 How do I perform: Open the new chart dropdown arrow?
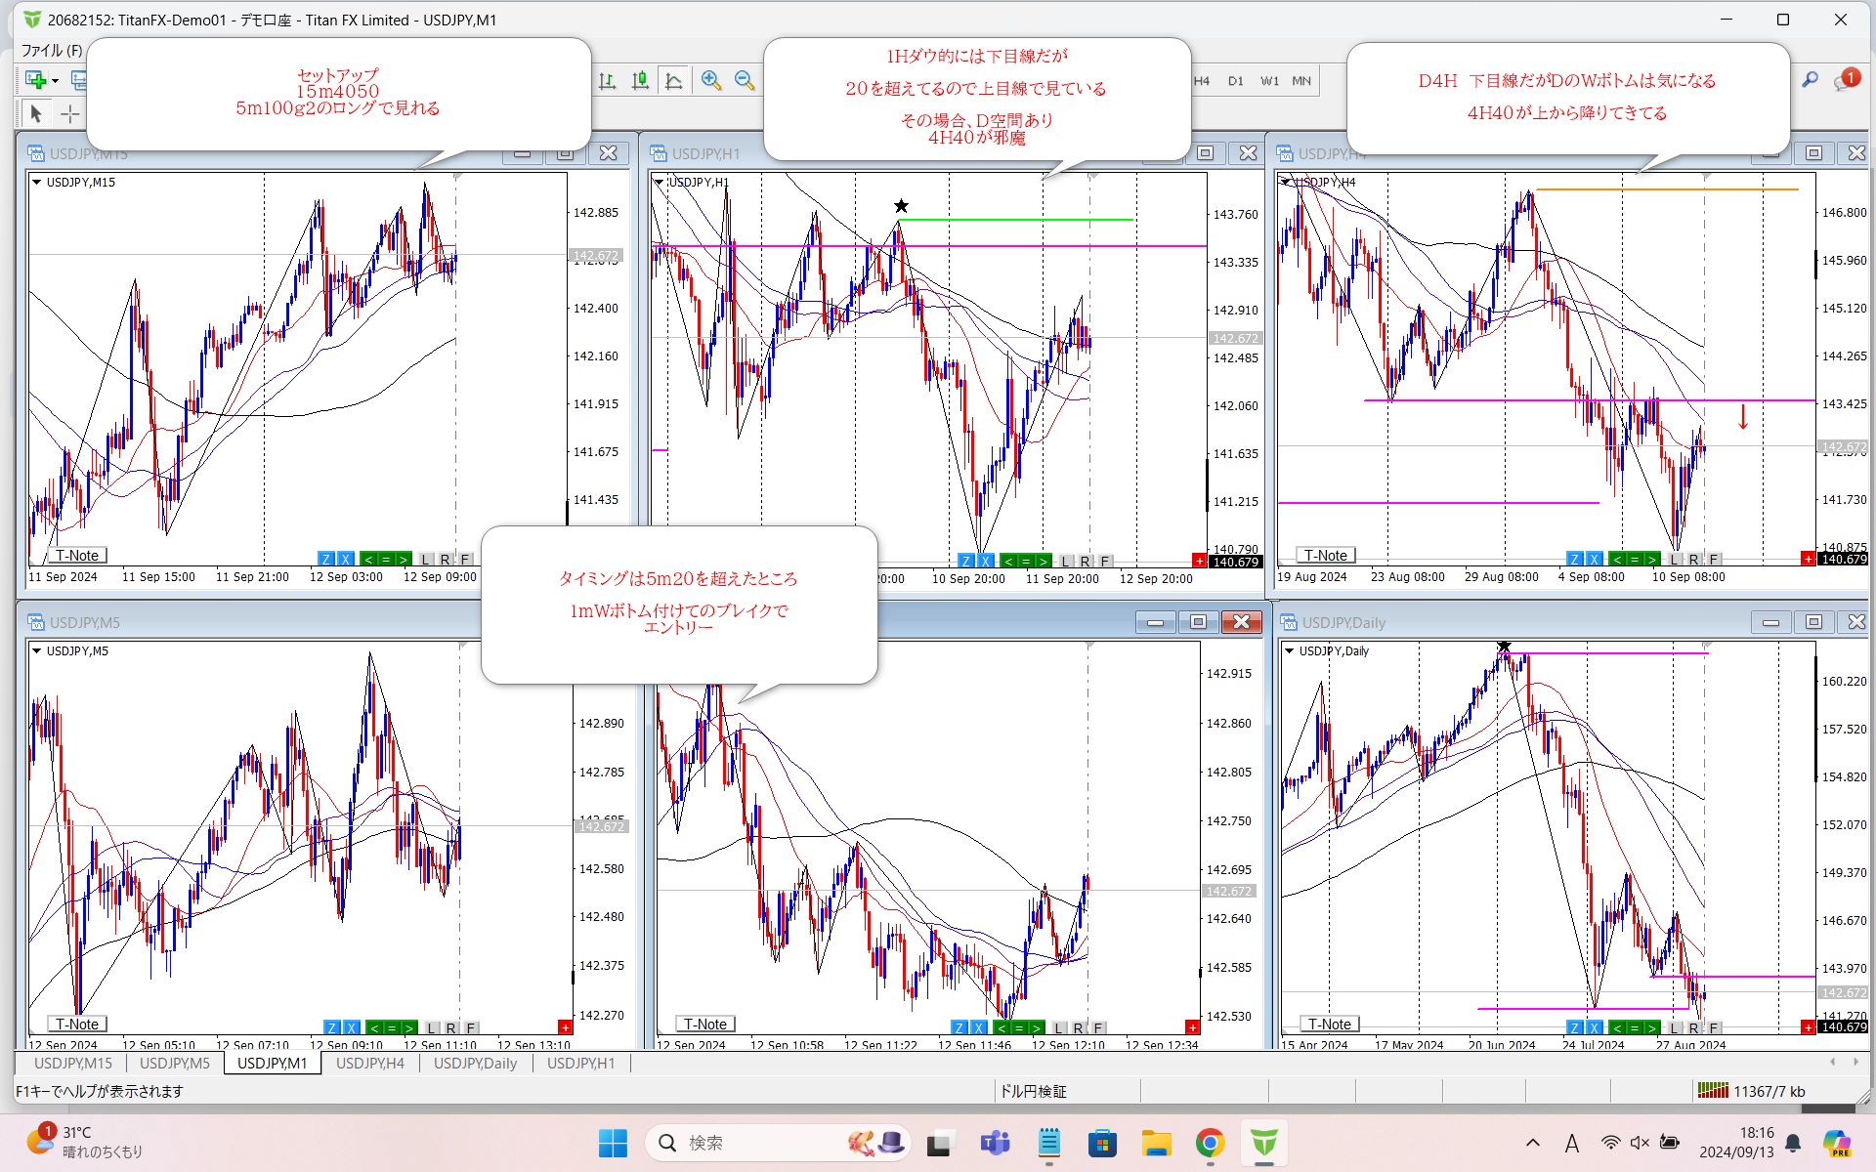[x=56, y=81]
